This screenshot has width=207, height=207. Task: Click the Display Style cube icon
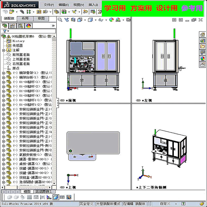tap(90, 20)
